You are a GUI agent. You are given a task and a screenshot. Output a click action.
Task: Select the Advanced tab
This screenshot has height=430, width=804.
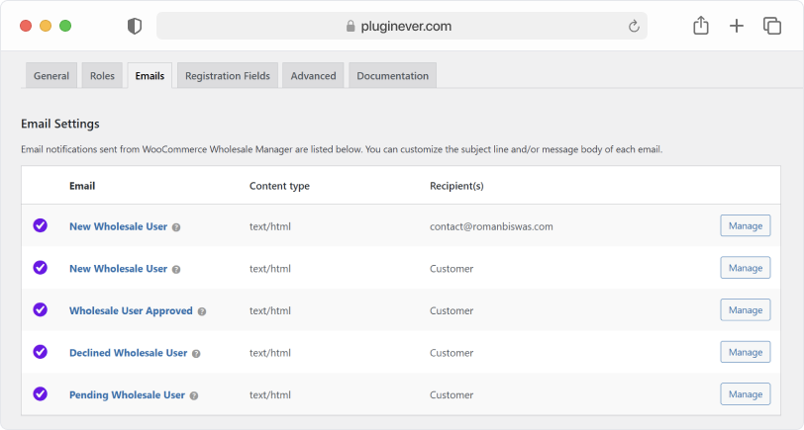pyautogui.click(x=313, y=76)
